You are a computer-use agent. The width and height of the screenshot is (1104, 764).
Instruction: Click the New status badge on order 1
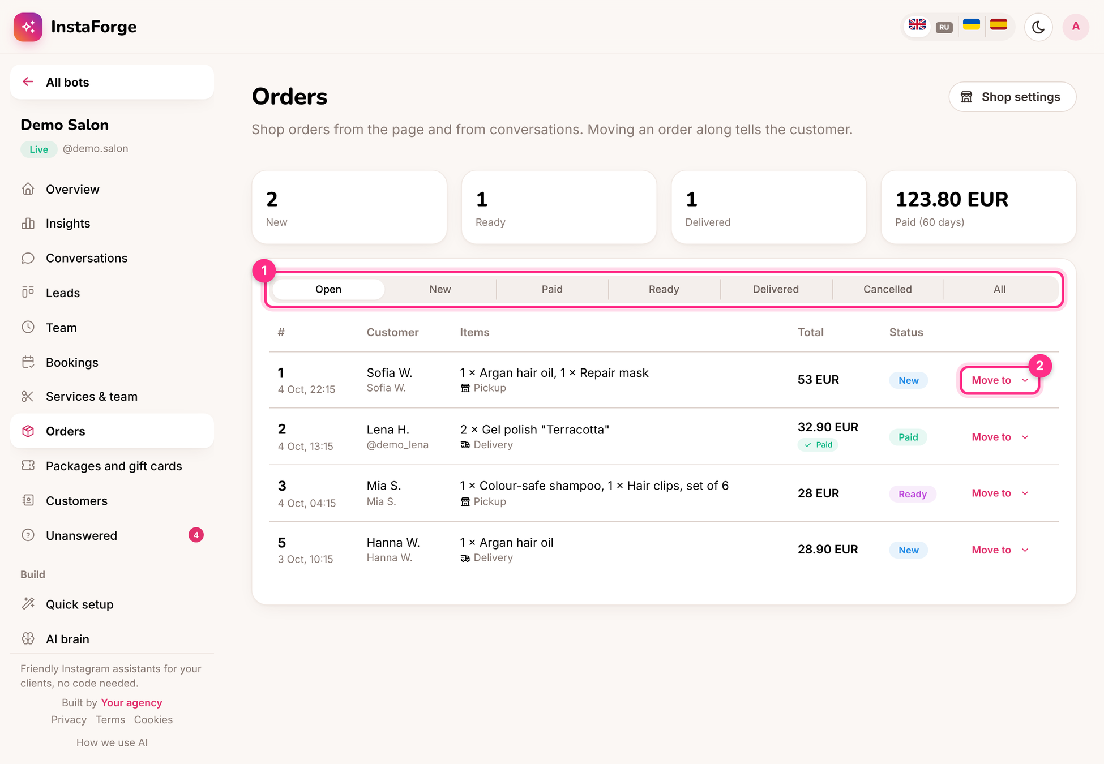(x=908, y=380)
